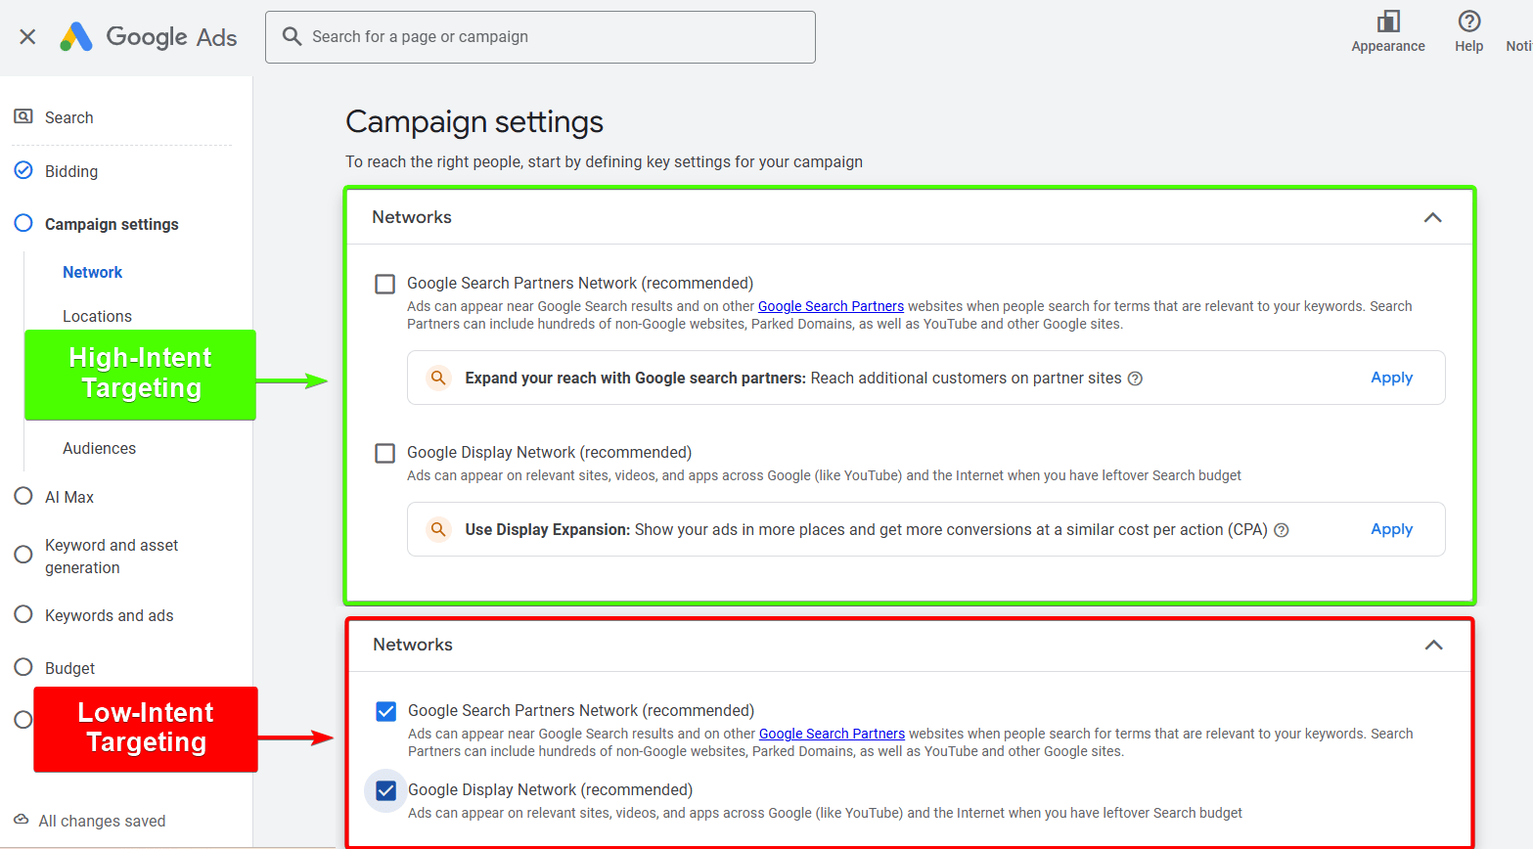Collapse the red-outlined Networks section chevron
1533x849 pixels.
click(x=1433, y=645)
